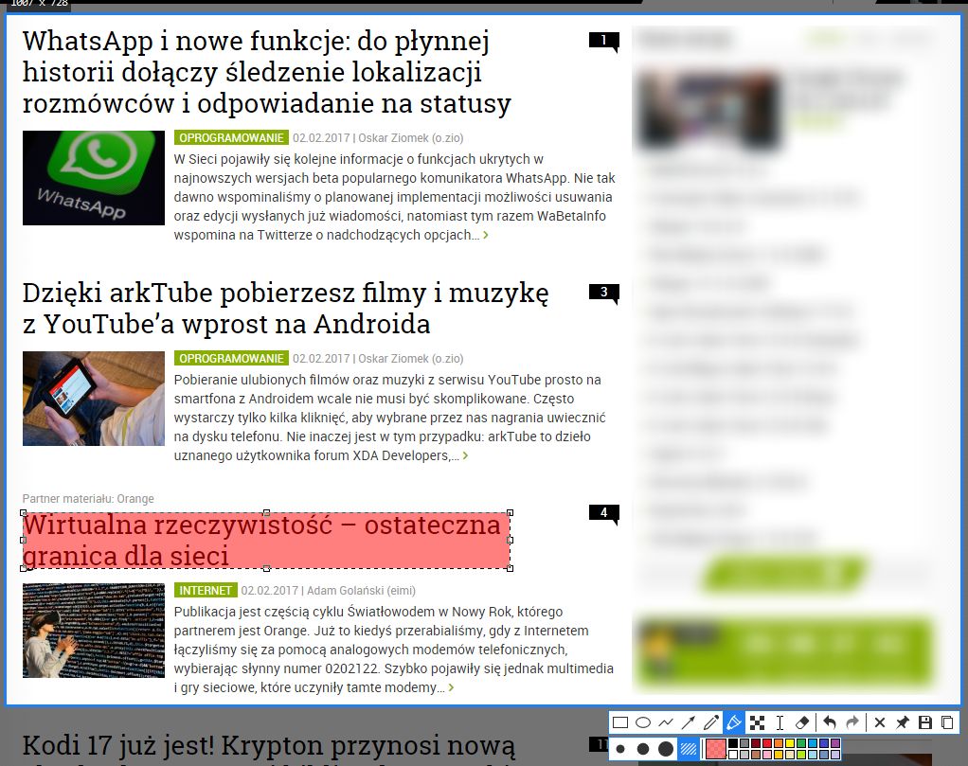Choose the medium brush size dot
Image resolution: width=968 pixels, height=766 pixels.
643,749
